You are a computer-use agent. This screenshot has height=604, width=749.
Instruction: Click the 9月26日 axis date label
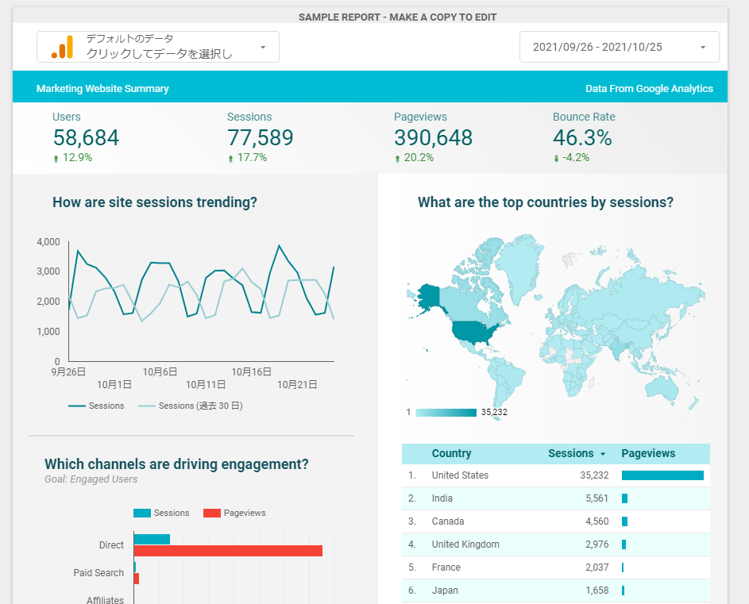tap(69, 372)
